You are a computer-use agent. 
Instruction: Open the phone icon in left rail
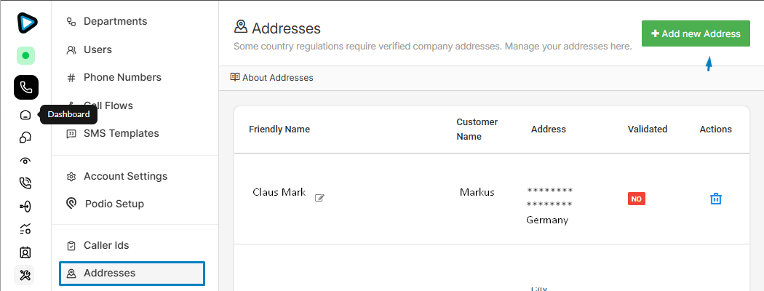click(x=25, y=87)
